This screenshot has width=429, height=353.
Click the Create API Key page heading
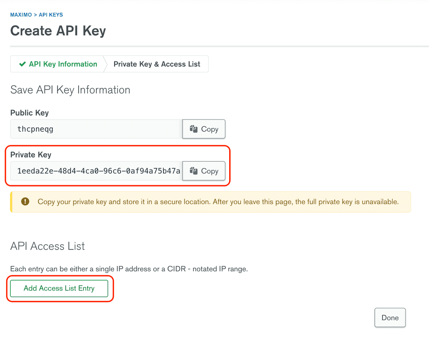[58, 31]
